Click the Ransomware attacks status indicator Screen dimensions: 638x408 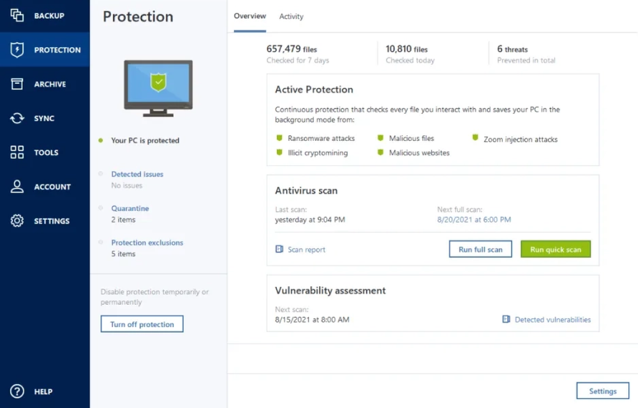[x=279, y=138]
